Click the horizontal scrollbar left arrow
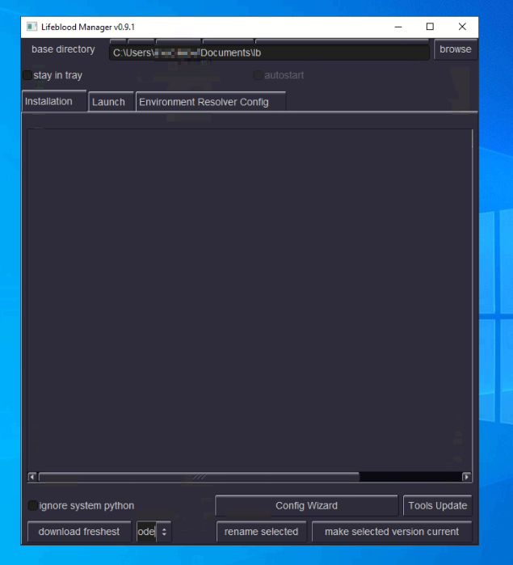 (32, 477)
